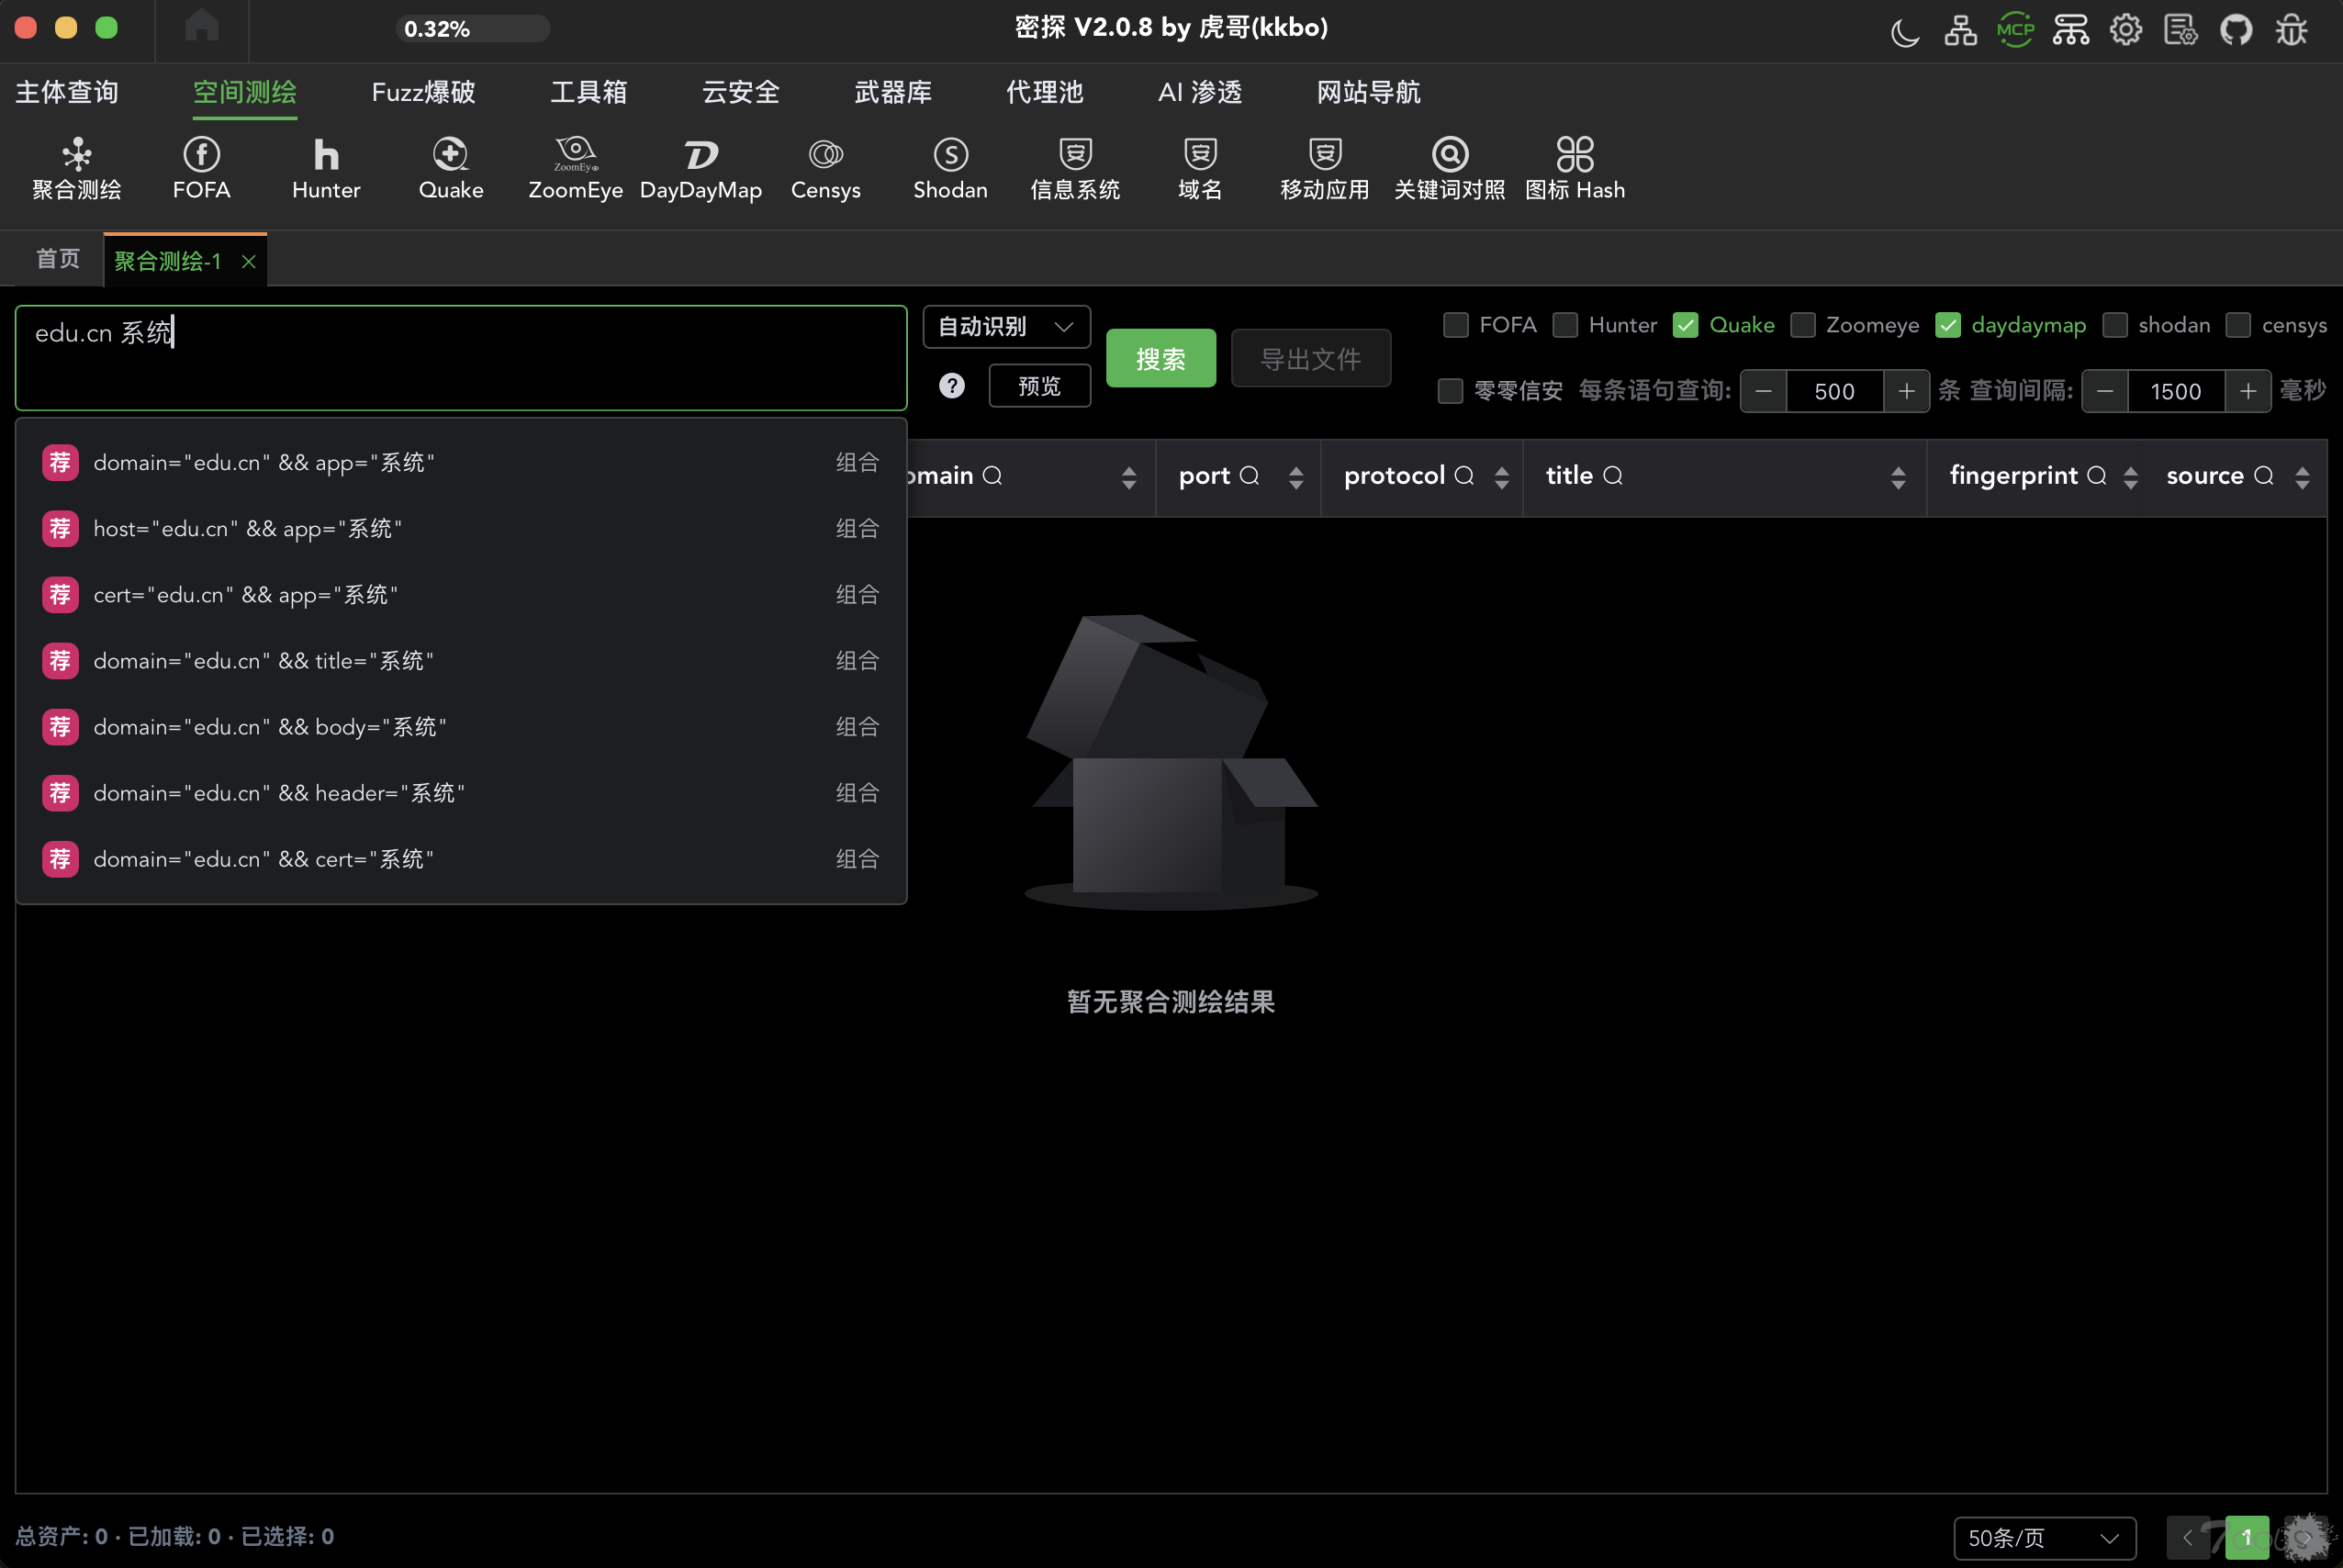Open the 关键词对照 keyword reference tool
The width and height of the screenshot is (2343, 1568).
point(1450,169)
